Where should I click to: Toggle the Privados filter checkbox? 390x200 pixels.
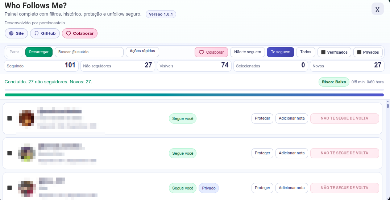pos(359,52)
